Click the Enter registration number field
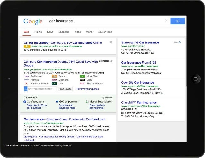 point(42,89)
